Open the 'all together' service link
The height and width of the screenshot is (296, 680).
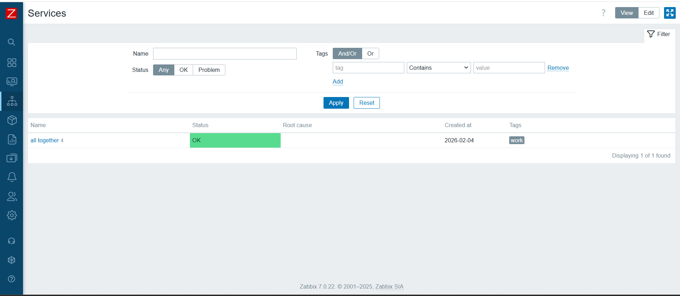click(45, 141)
